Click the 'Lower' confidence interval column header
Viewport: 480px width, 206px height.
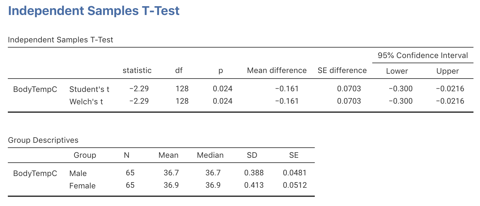tap(397, 71)
